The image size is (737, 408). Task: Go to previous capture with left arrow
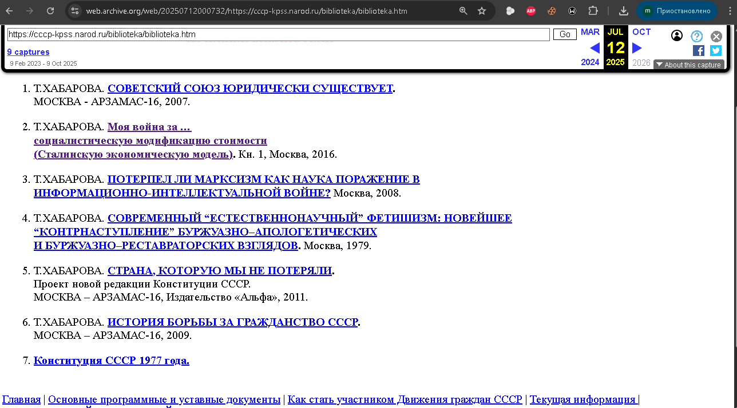click(595, 48)
